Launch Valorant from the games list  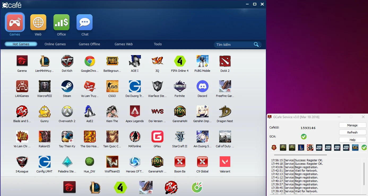[x=225, y=162]
